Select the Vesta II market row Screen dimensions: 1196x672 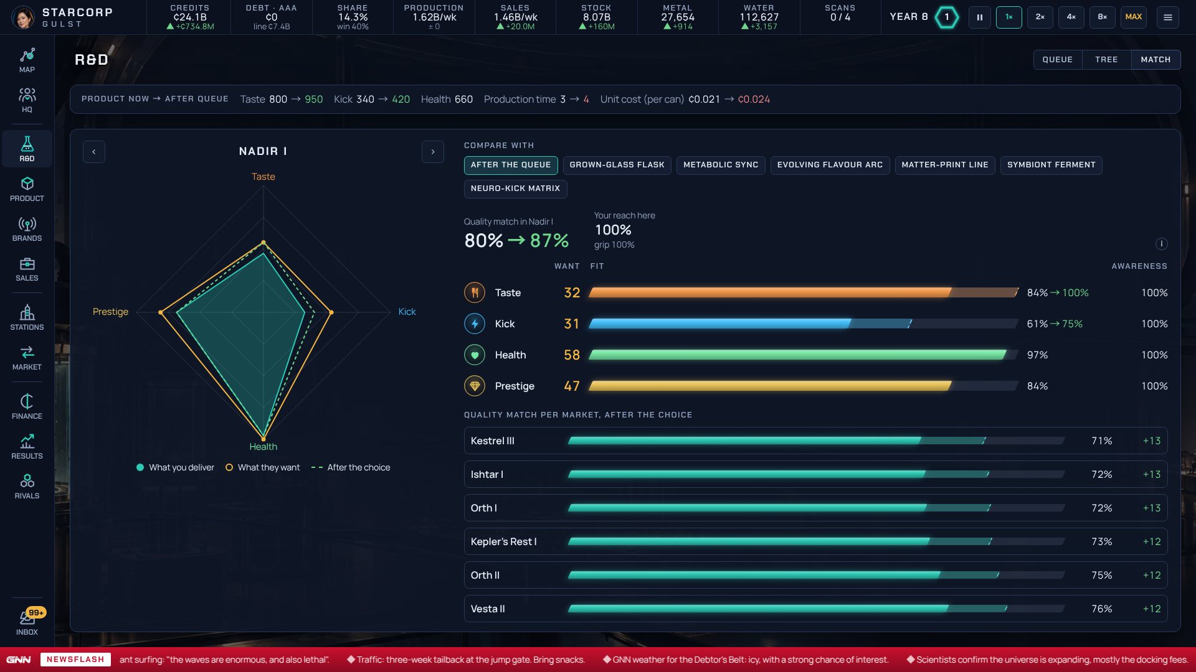coord(815,609)
